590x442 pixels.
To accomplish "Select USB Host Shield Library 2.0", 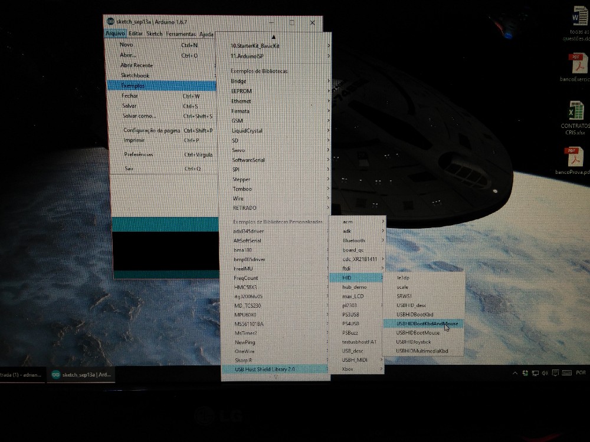I will pyautogui.click(x=275, y=370).
